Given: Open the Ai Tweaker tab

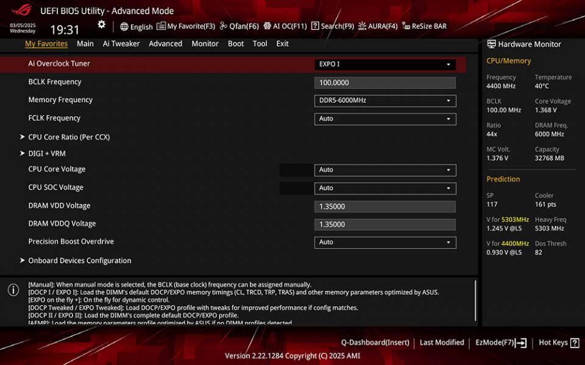Looking at the screenshot, I should 121,44.
